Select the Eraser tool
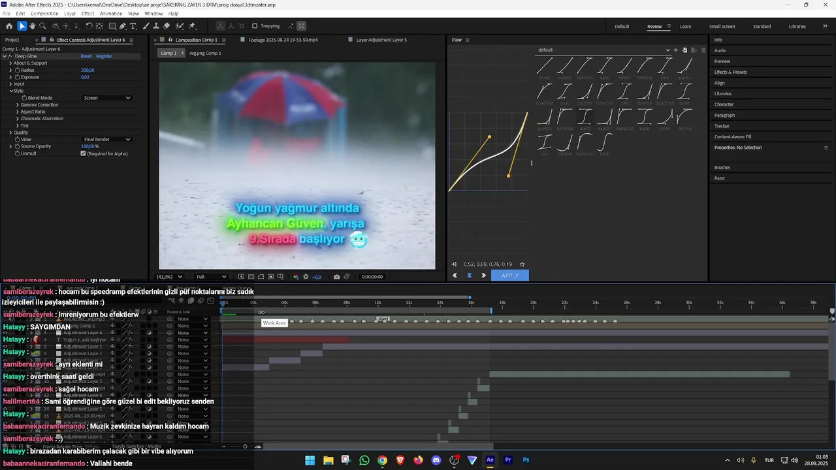Viewport: 836px width, 470px height. click(167, 26)
